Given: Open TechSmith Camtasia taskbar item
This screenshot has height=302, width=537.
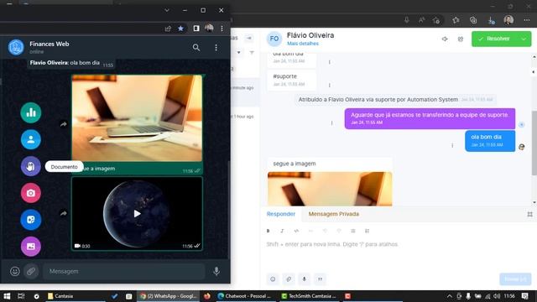Looking at the screenshot, I should click(x=309, y=296).
